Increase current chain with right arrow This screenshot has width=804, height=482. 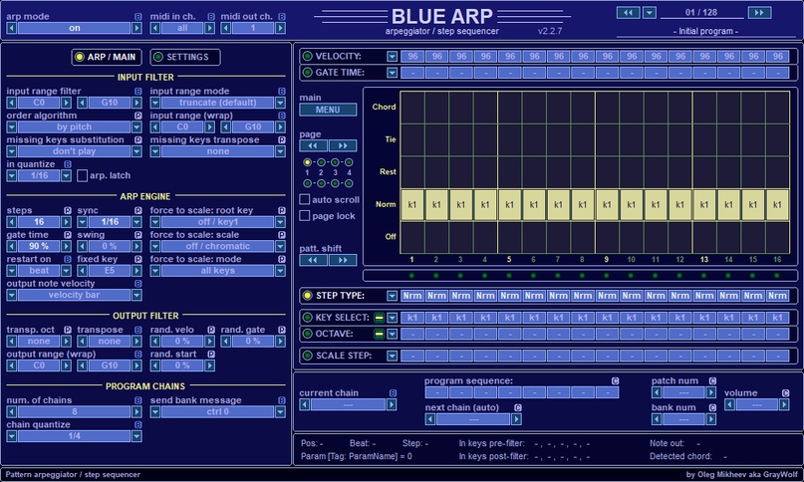pos(392,405)
